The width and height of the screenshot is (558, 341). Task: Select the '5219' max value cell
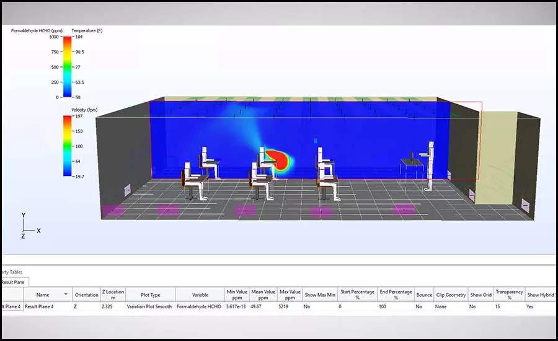pyautogui.click(x=290, y=306)
